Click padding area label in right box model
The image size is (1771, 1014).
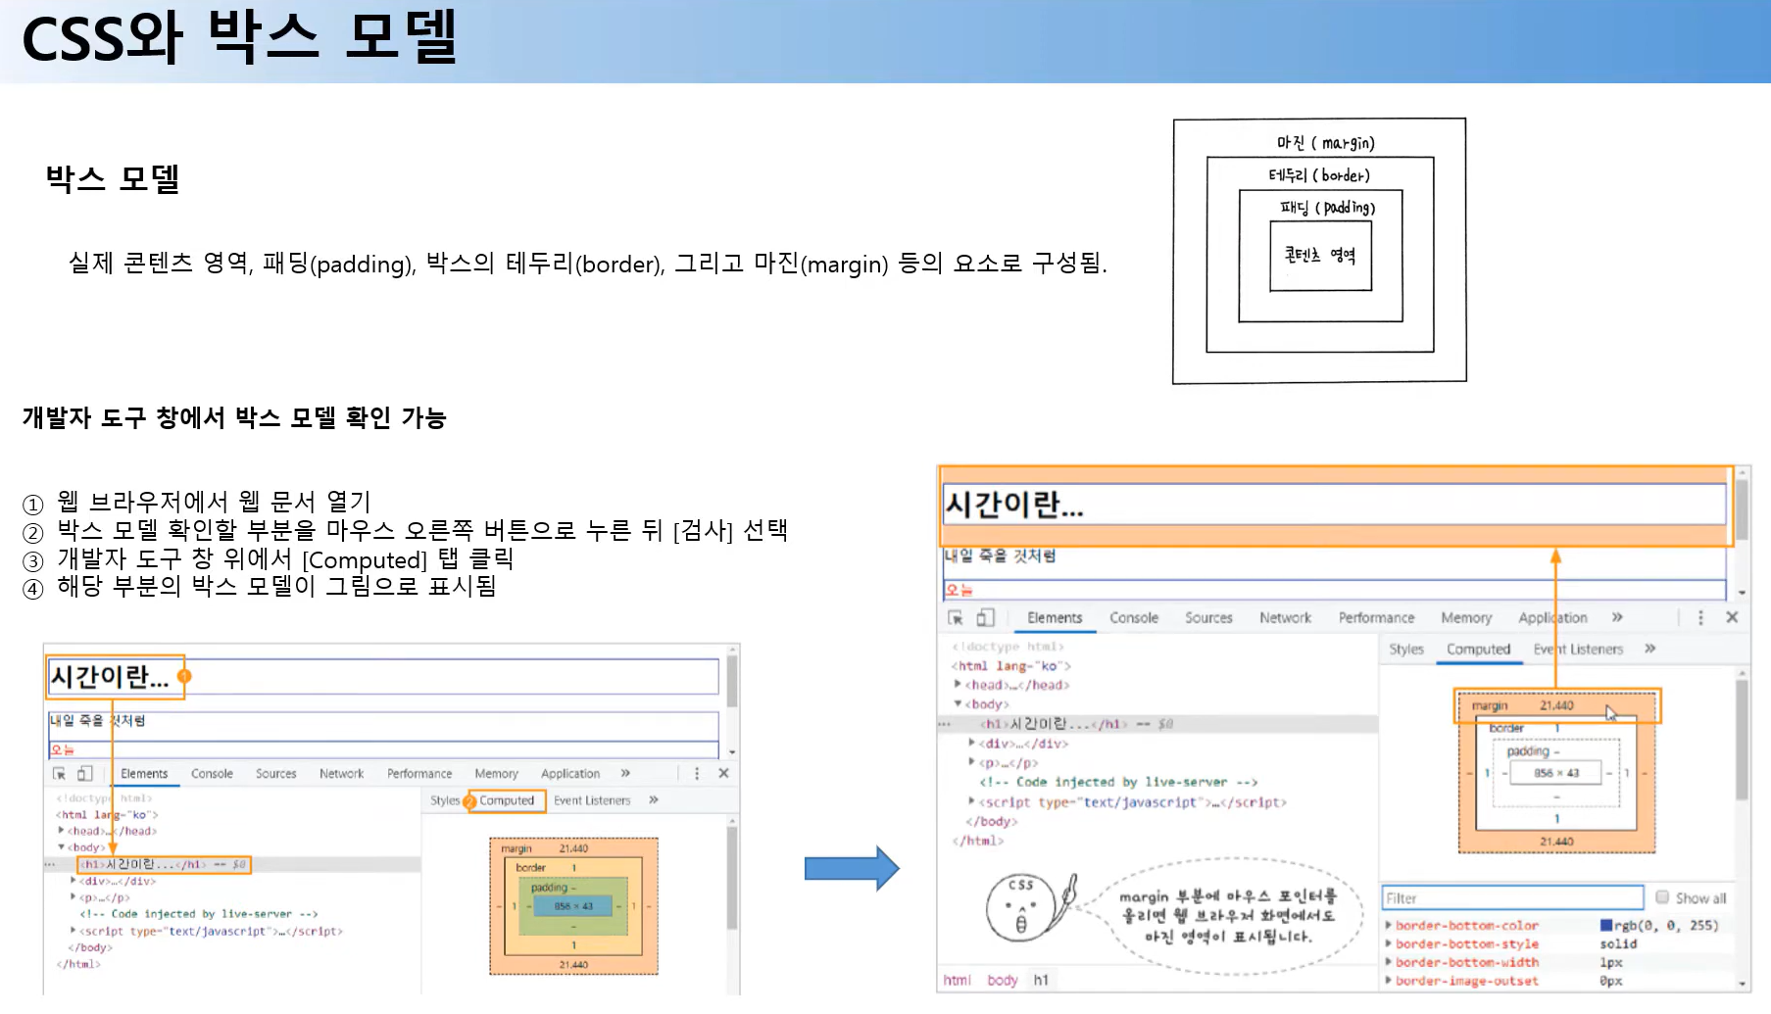[x=1528, y=751]
